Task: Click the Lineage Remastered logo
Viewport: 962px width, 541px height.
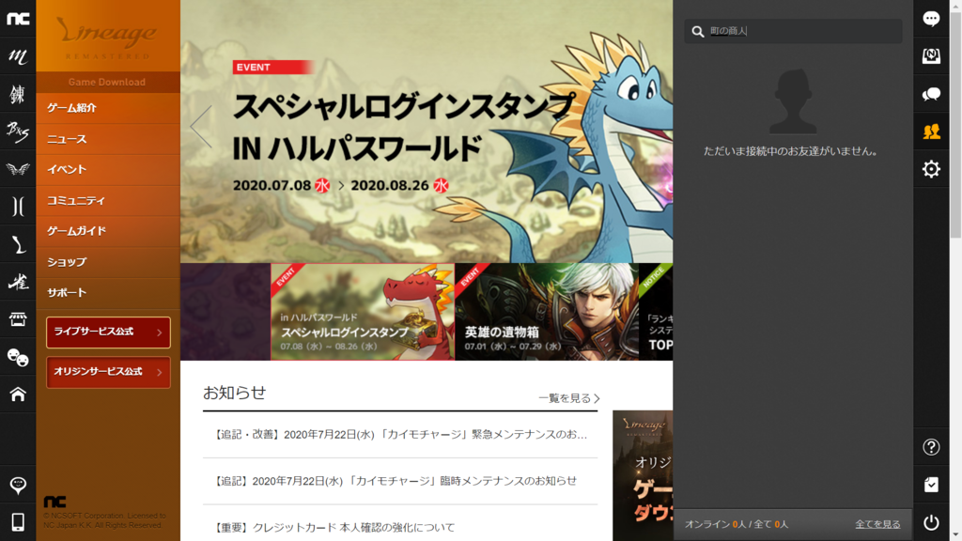Action: 107,38
